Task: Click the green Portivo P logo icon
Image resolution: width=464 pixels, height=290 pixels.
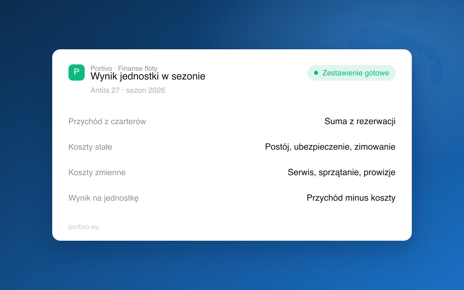Action: pyautogui.click(x=77, y=72)
